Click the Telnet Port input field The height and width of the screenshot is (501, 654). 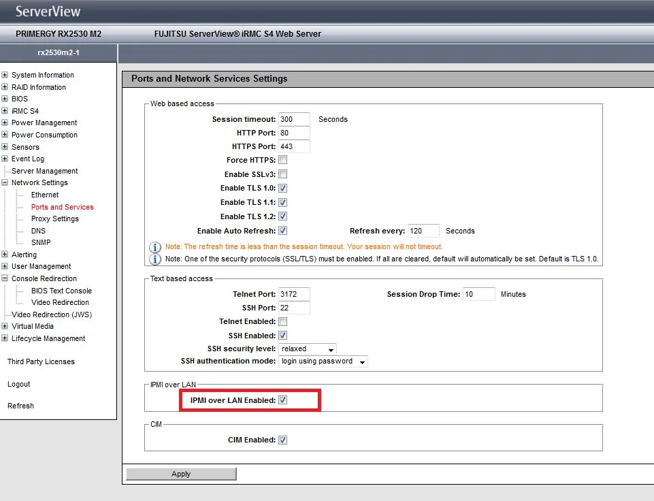click(x=294, y=294)
